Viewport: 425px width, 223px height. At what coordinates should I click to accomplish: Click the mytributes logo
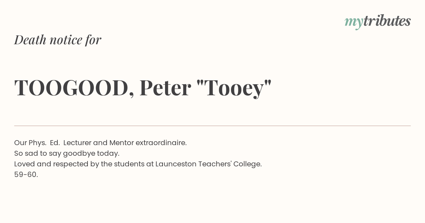coord(378,22)
